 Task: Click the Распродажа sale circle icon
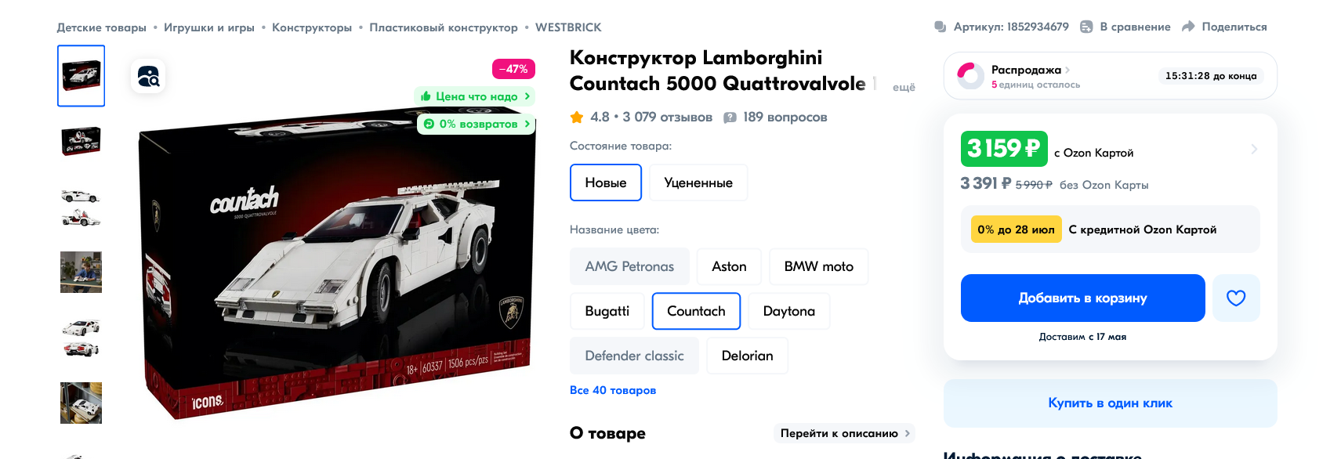pyautogui.click(x=970, y=76)
